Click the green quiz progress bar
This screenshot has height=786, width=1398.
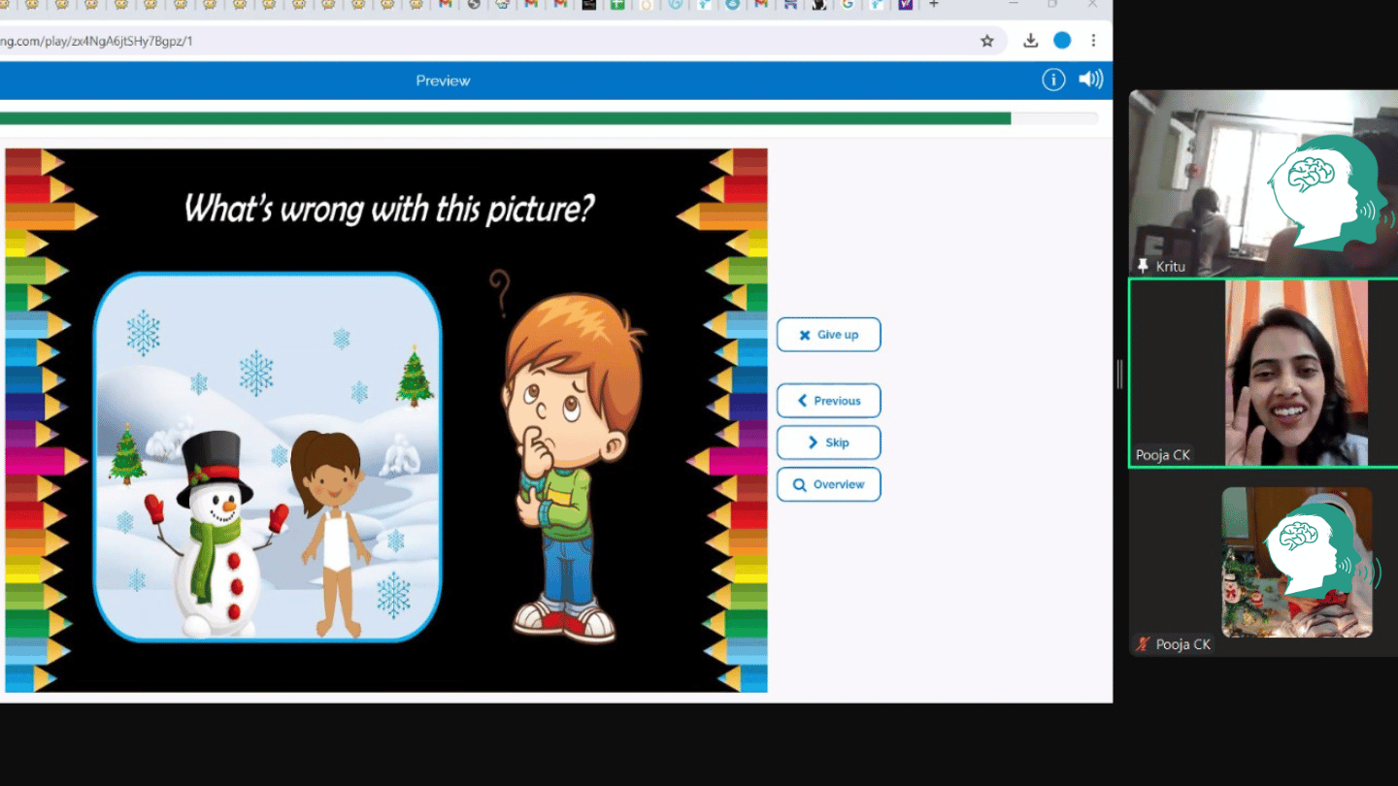click(505, 118)
